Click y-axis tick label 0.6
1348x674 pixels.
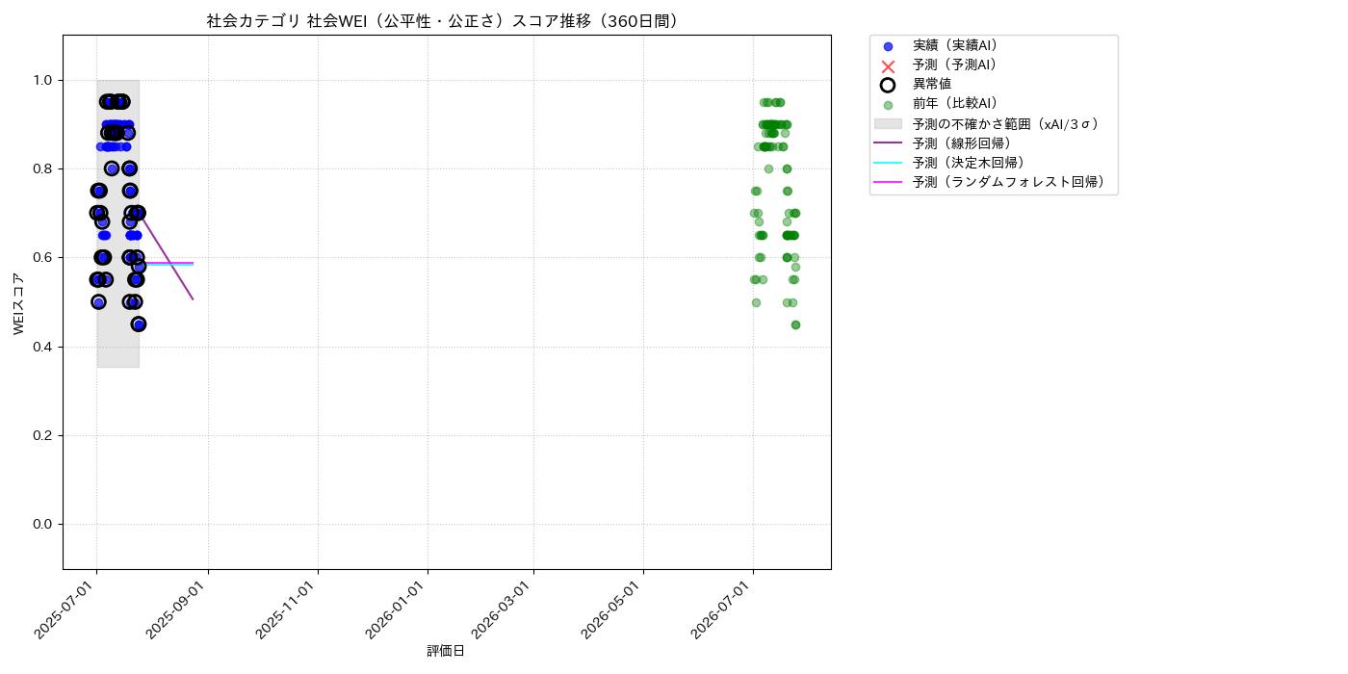click(43, 257)
